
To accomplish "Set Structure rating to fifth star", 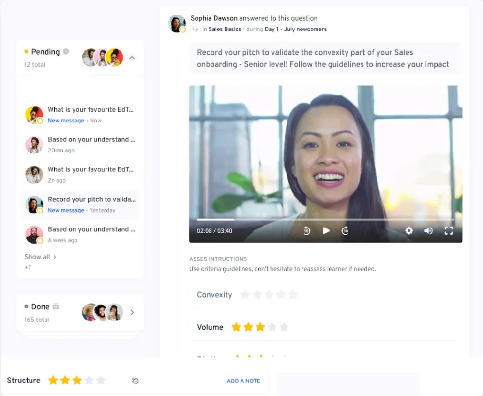I will pyautogui.click(x=101, y=381).
